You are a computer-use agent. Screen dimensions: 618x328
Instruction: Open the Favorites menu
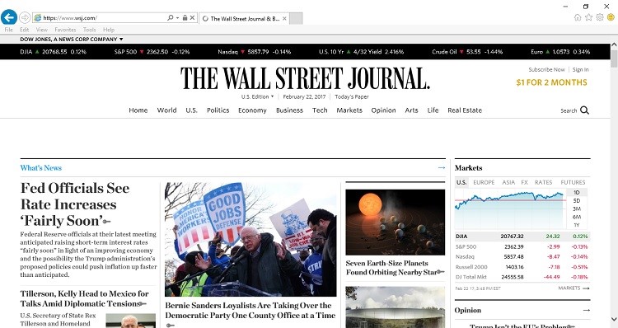(x=65, y=30)
